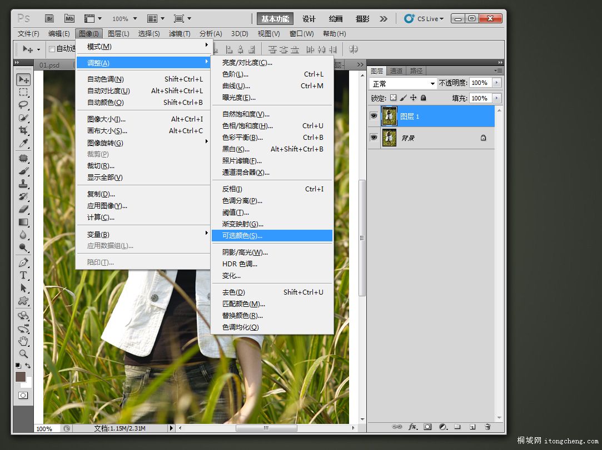This screenshot has width=602, height=450.
Task: Click the 图层 1 layer thumbnail
Action: 389,116
